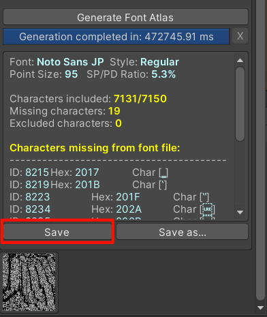The image size is (267, 317).
Task: Click the outer inspector vertical scrollbar
Action: (x=260, y=150)
